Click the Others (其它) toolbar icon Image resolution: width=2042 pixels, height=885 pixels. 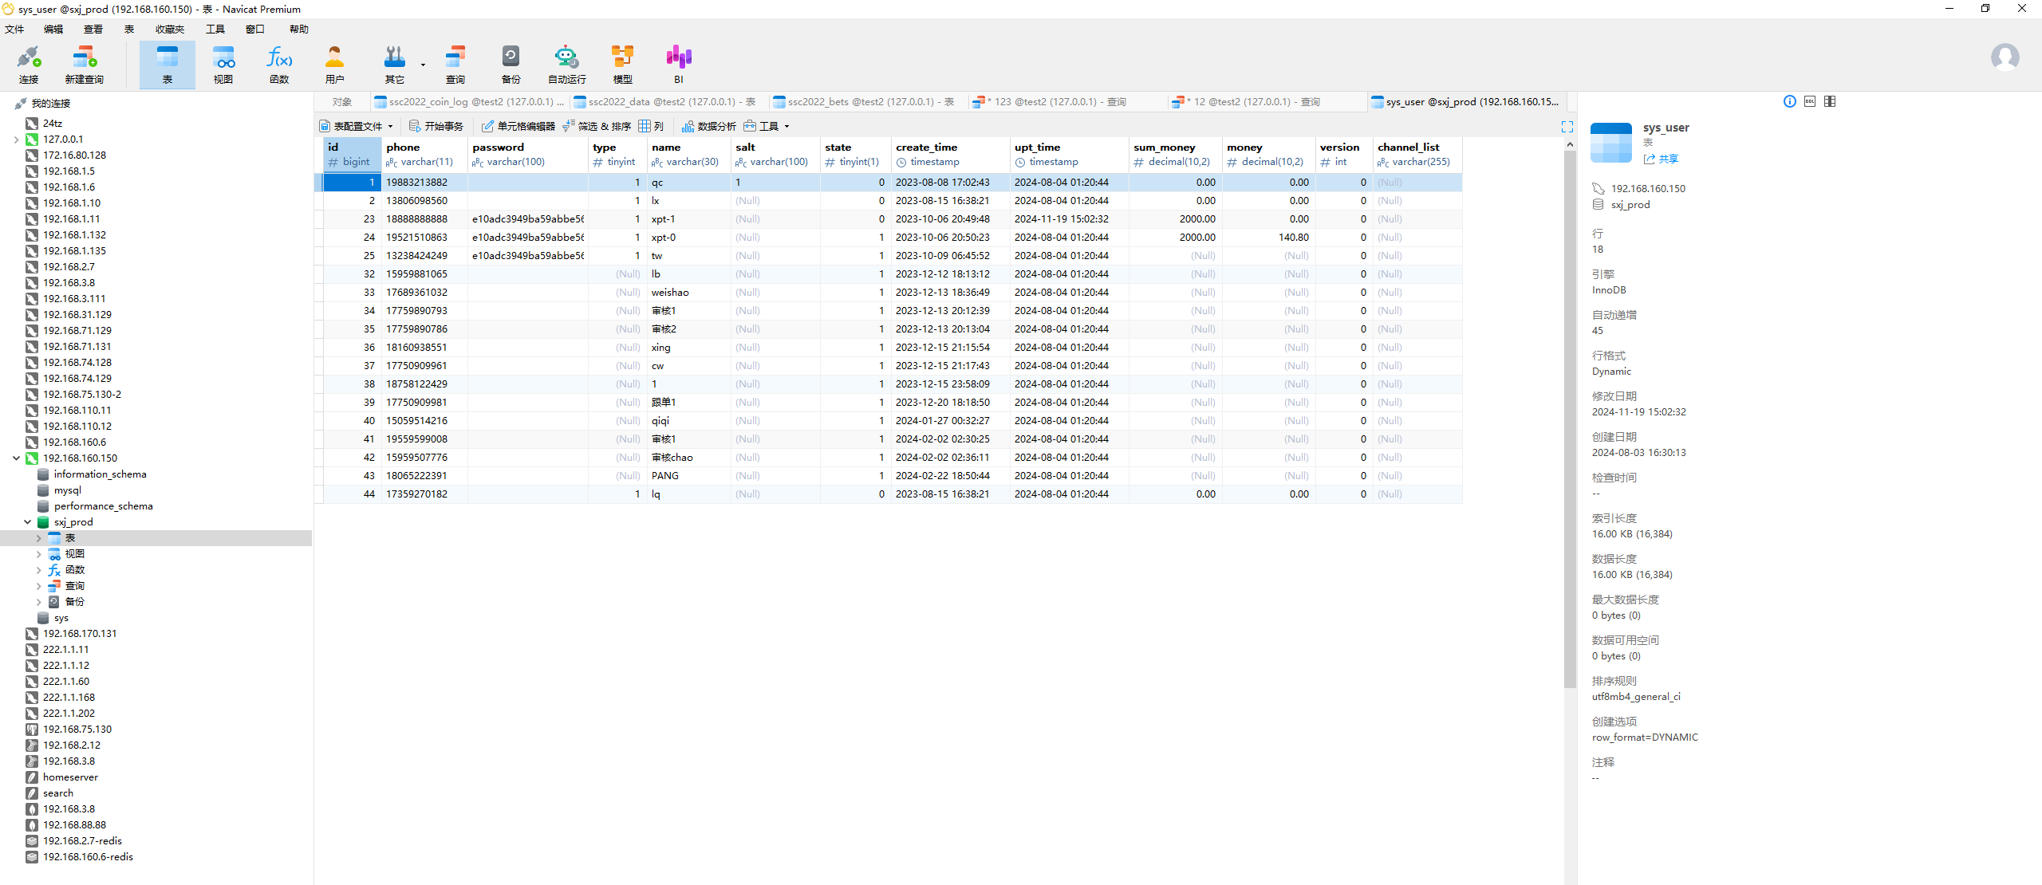(x=394, y=65)
